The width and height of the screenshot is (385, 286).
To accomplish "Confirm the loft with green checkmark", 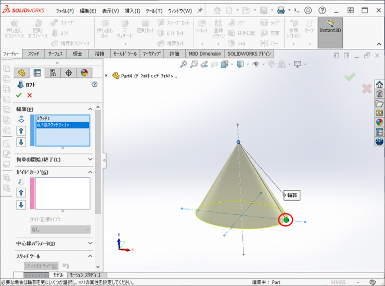I will point(19,95).
